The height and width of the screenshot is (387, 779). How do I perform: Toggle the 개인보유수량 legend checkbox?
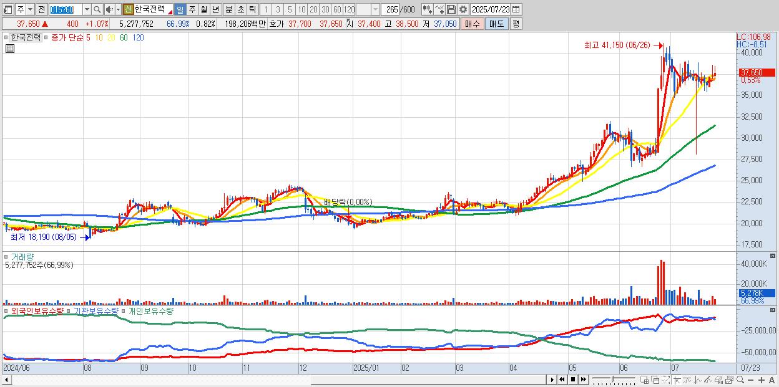[x=124, y=311]
